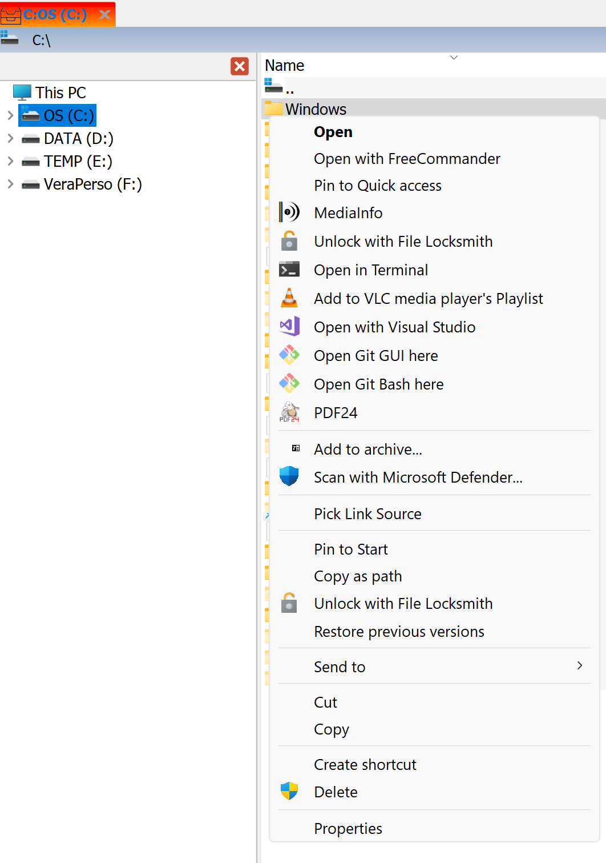The image size is (606, 863).
Task: Choose Open from the context menu
Action: pyautogui.click(x=434, y=132)
